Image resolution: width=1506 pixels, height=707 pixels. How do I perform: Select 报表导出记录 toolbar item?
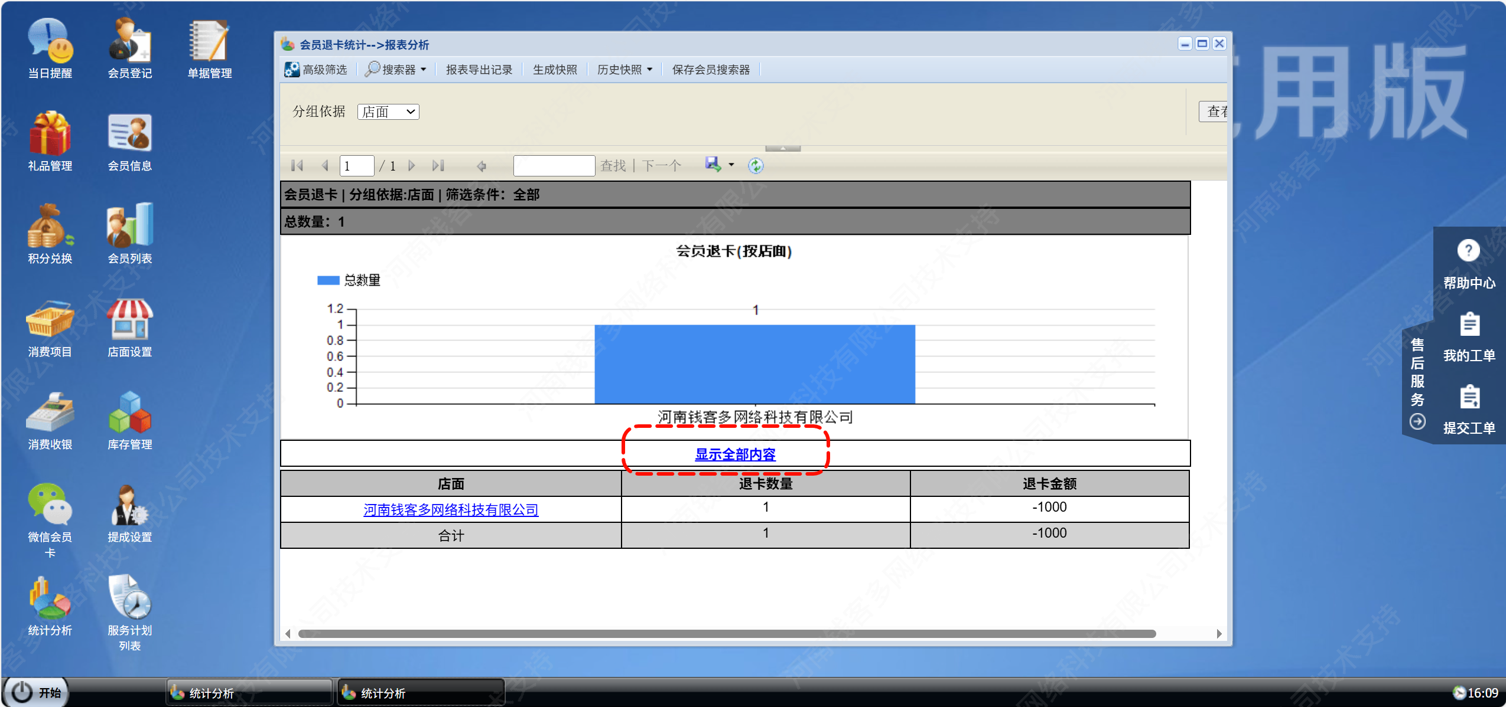(479, 70)
